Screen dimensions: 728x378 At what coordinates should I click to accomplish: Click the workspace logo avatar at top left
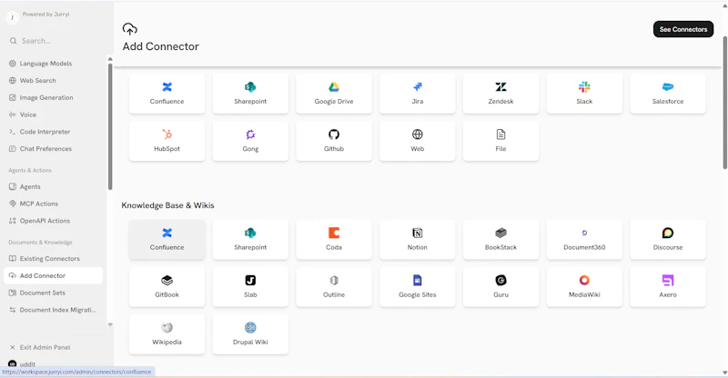click(x=12, y=17)
